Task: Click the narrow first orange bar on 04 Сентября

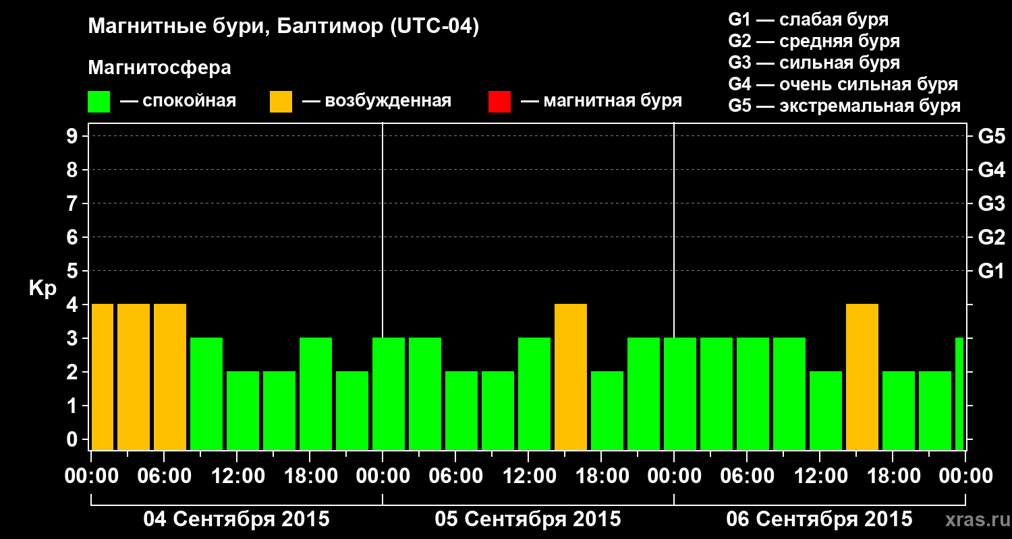Action: pos(103,377)
